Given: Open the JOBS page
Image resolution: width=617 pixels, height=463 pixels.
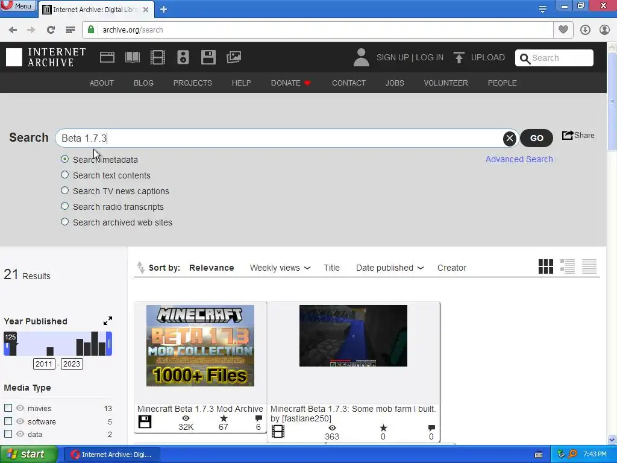Looking at the screenshot, I should pyautogui.click(x=395, y=83).
